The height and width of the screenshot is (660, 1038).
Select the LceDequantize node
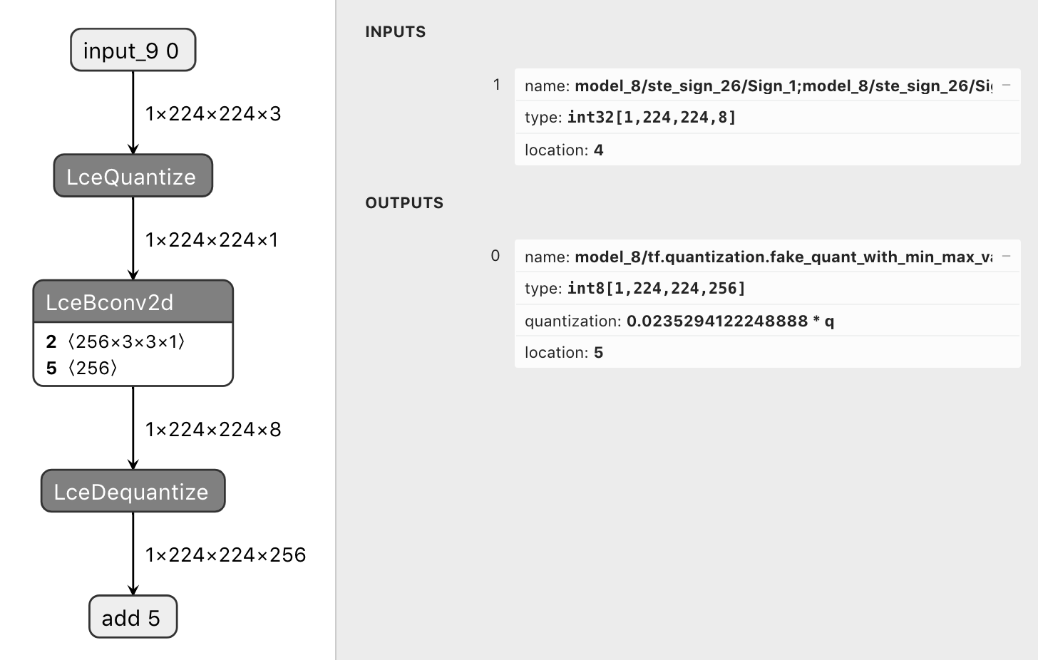click(133, 491)
